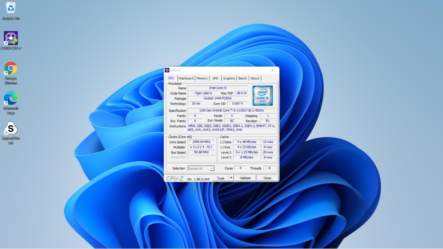
Task: Expand the Tools button dropdown arrow
Action: 231,178
